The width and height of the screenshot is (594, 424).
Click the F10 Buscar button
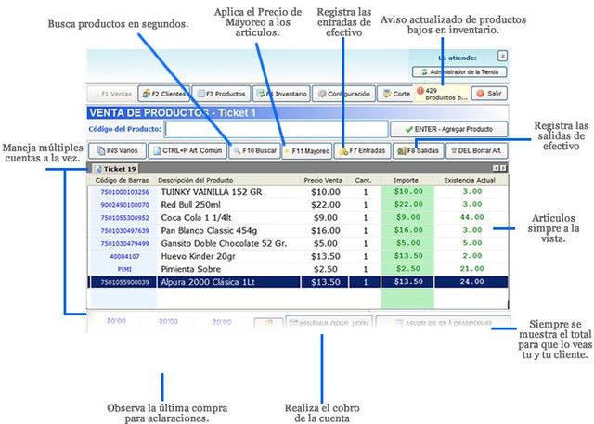coord(254,150)
